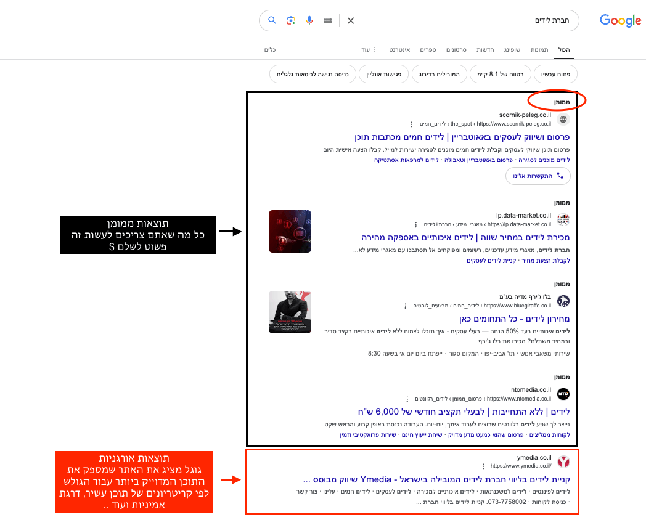Viewport: 646px width, 525px height.
Task: Open sitelink שירות פרואקטיבי וזמין
Action: click(368, 435)
